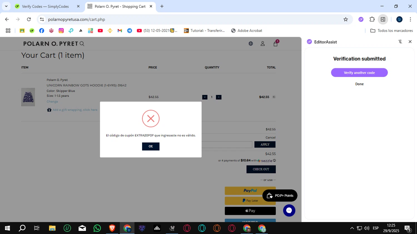Open the shopping bag icon
The height and width of the screenshot is (234, 417).
275,44
